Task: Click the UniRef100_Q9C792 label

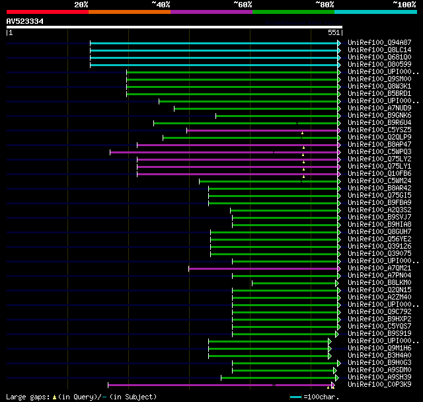Action: tap(379, 312)
